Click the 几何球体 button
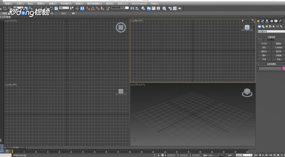The width and height of the screenshot is (285, 157). (278, 48)
